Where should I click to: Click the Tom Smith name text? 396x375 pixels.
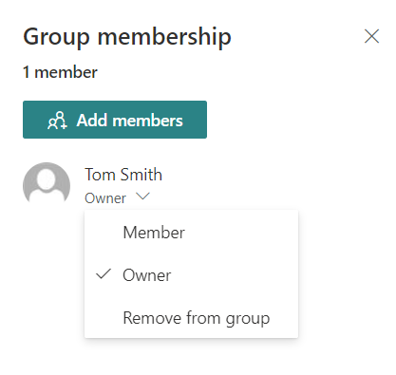[x=123, y=175]
